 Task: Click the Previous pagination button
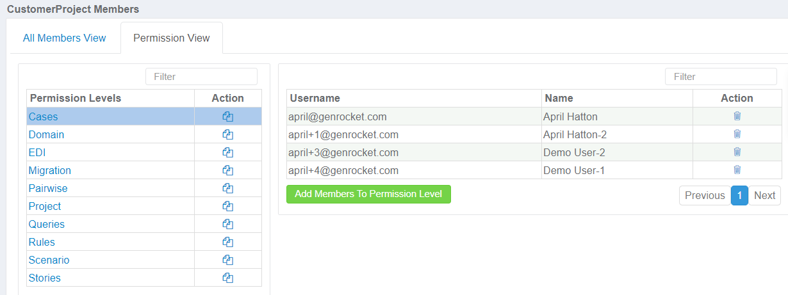click(x=705, y=195)
